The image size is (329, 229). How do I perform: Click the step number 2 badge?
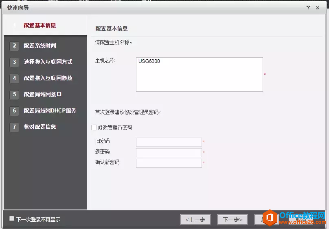[x=14, y=45]
